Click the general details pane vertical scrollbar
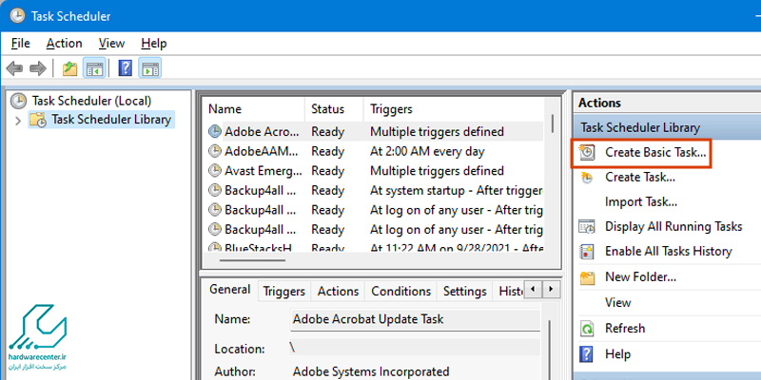The width and height of the screenshot is (761, 380). (x=551, y=349)
